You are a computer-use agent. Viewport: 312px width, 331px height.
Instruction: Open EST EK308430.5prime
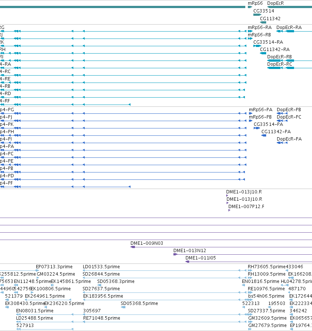(x=25, y=303)
